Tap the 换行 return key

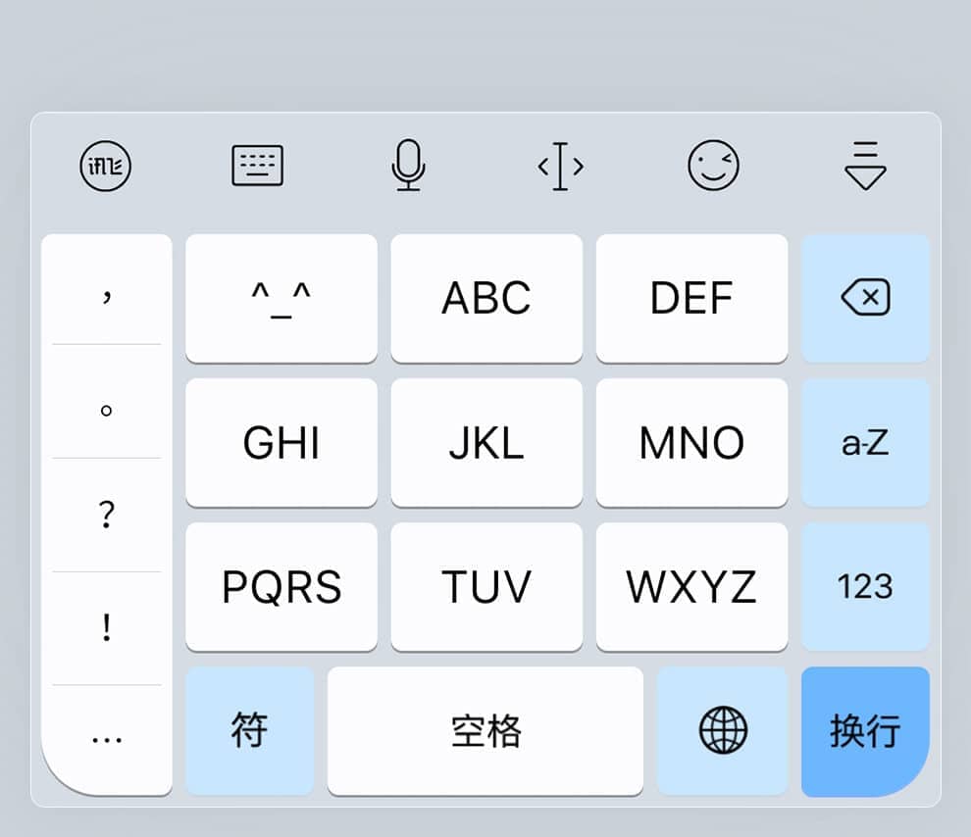pos(865,731)
